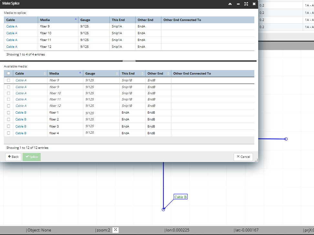The height and width of the screenshot is (235, 314).
Task: Click the green Splice button
Action: click(32, 157)
